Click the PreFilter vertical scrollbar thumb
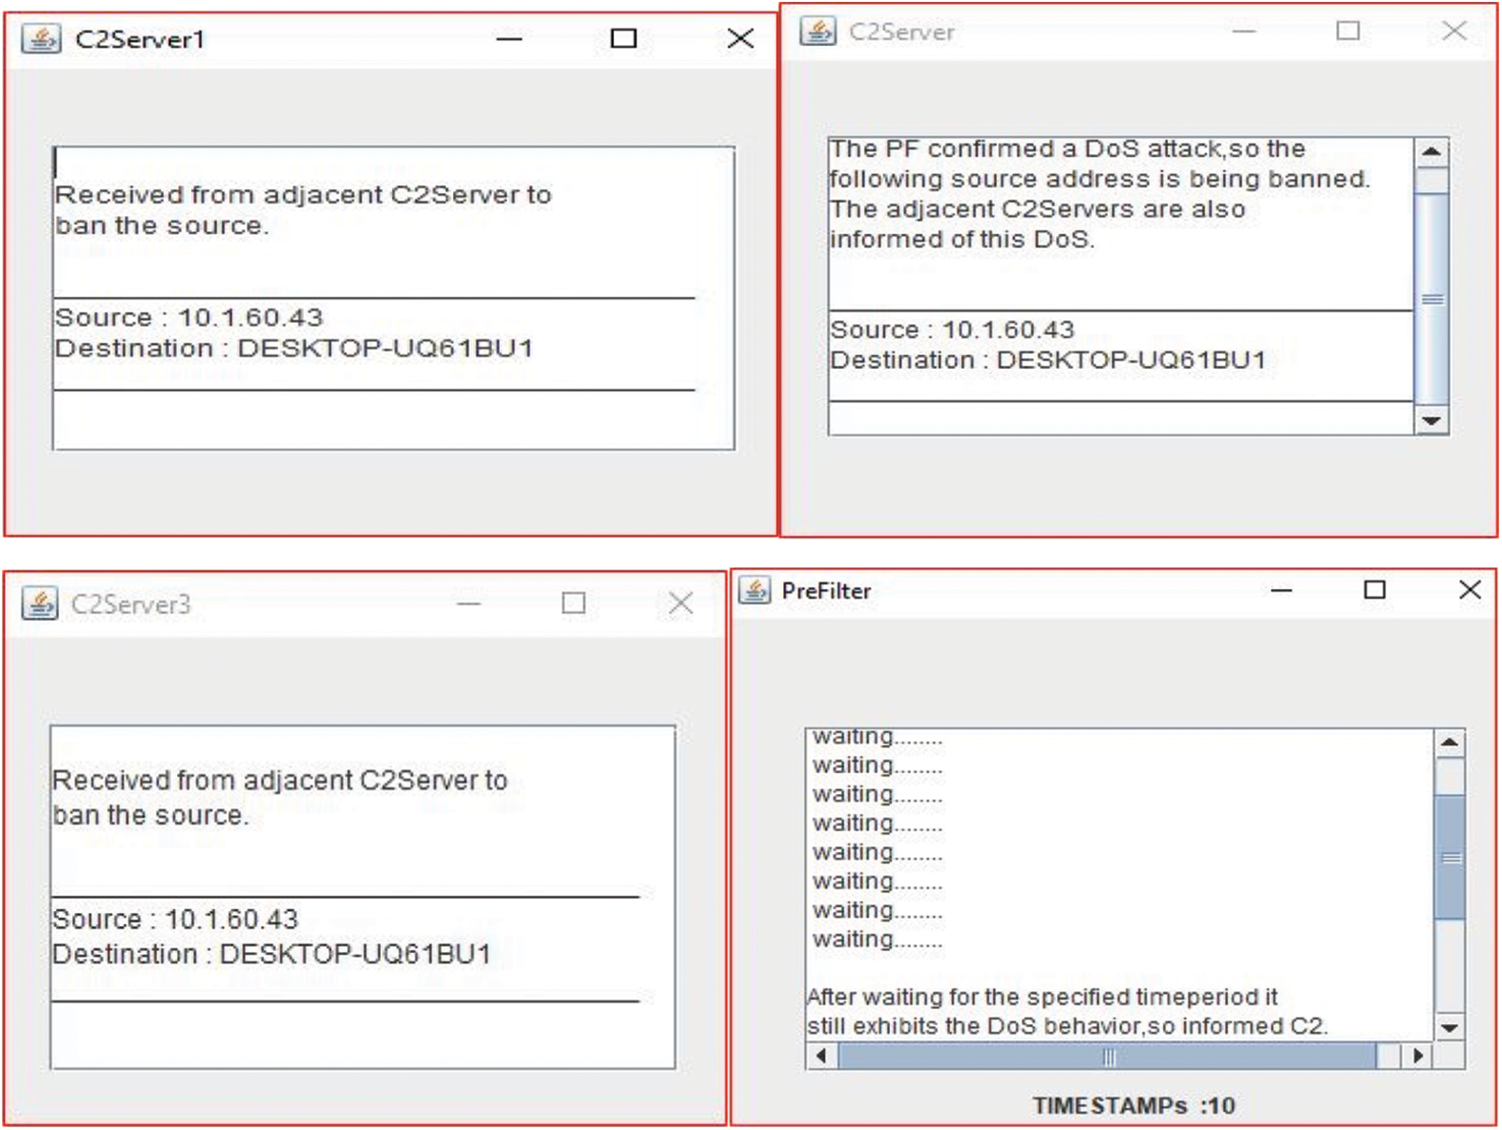Screen dimensions: 1502x1130 [1450, 858]
